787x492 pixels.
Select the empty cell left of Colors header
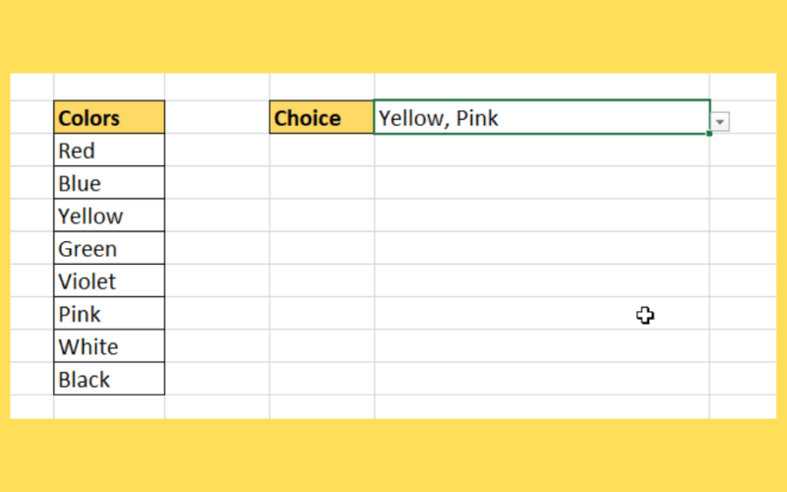(31, 117)
